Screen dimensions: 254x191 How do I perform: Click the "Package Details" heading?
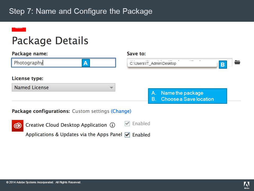click(x=50, y=41)
